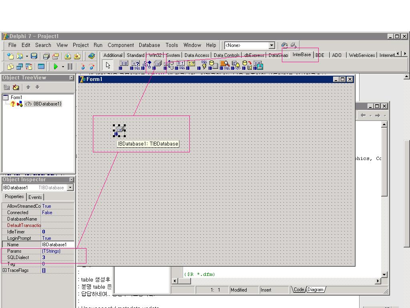Image resolution: width=410 pixels, height=308 pixels.
Task: Select the IBSQLMonitor magnifier icon
Action: click(225, 65)
